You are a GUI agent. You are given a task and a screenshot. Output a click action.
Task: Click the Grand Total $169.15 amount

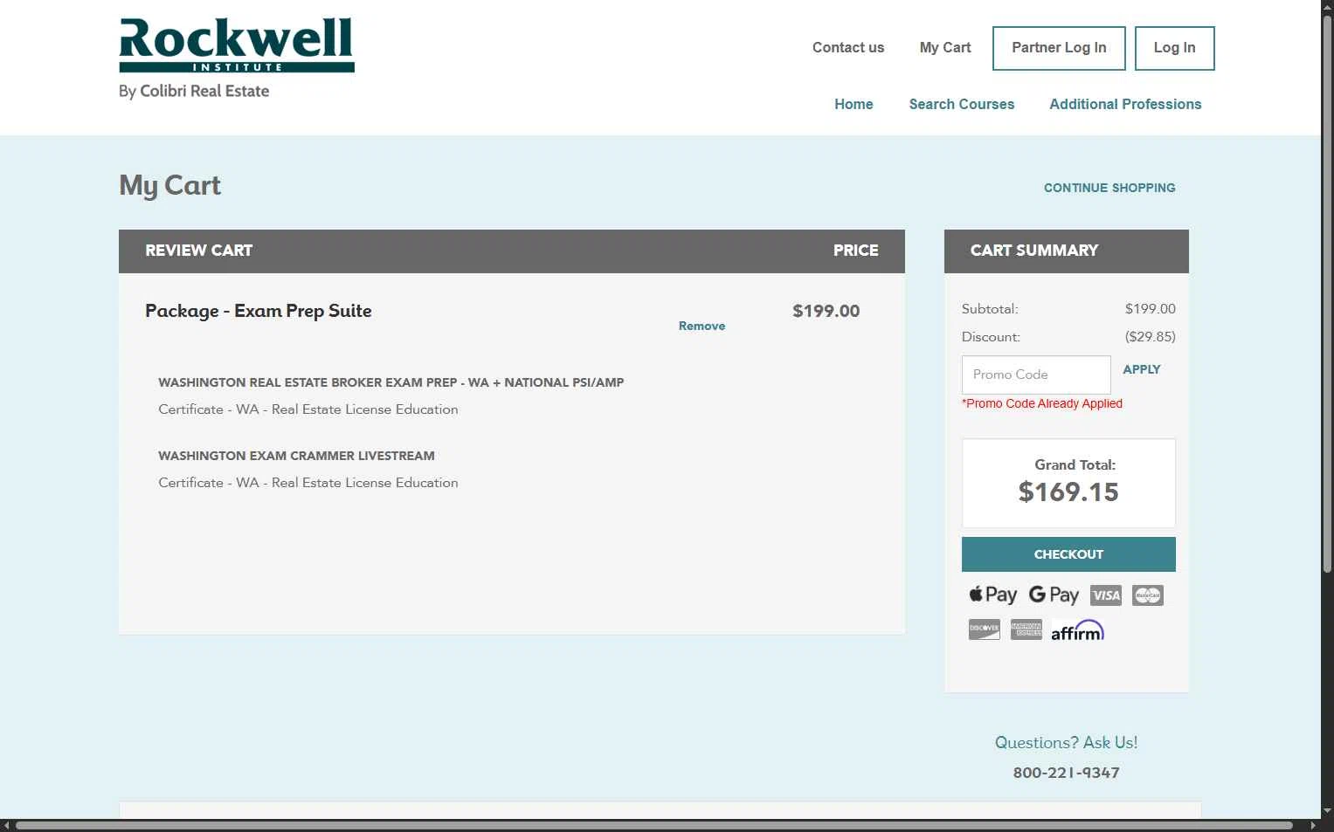[x=1068, y=492]
